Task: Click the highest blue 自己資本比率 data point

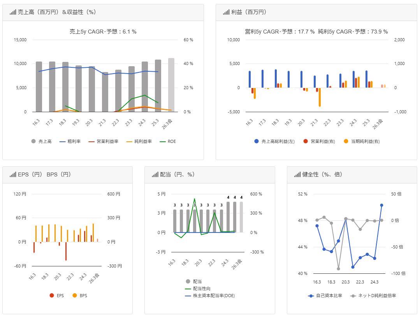Action: point(381,205)
